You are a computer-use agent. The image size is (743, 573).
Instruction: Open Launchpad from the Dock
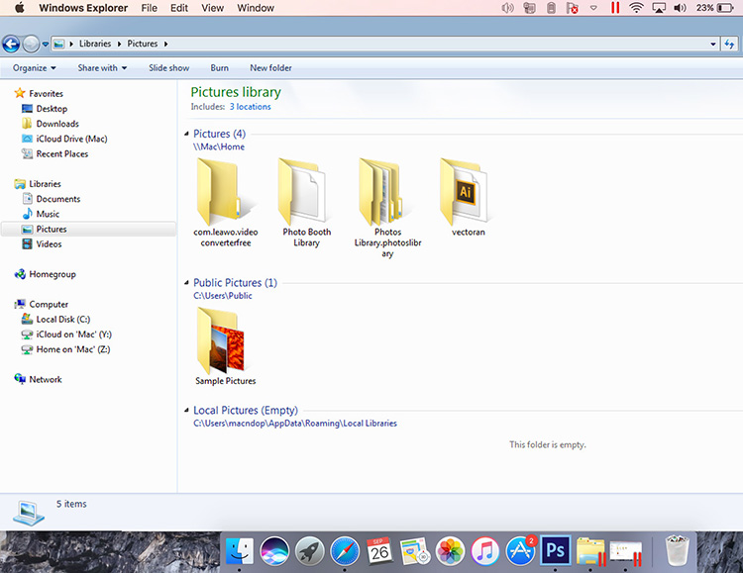click(x=309, y=551)
